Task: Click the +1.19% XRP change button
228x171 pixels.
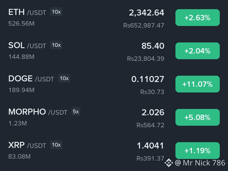Action: coord(198,150)
